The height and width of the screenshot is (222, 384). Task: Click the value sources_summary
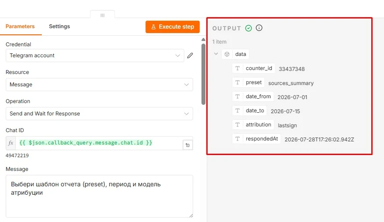291,83
